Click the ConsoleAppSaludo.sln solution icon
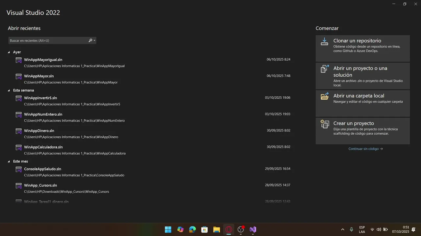 pyautogui.click(x=18, y=169)
